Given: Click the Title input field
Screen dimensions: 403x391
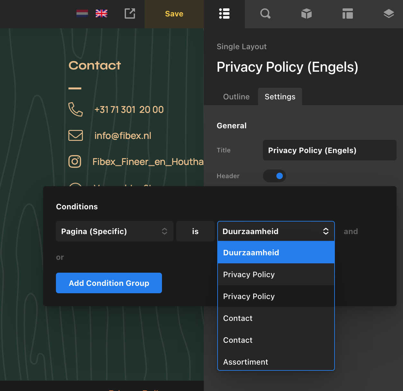Looking at the screenshot, I should [329, 150].
